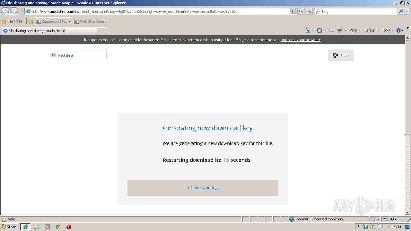411x231 pixels.
Task: Select the File sharing and storage tab
Action: (49, 31)
